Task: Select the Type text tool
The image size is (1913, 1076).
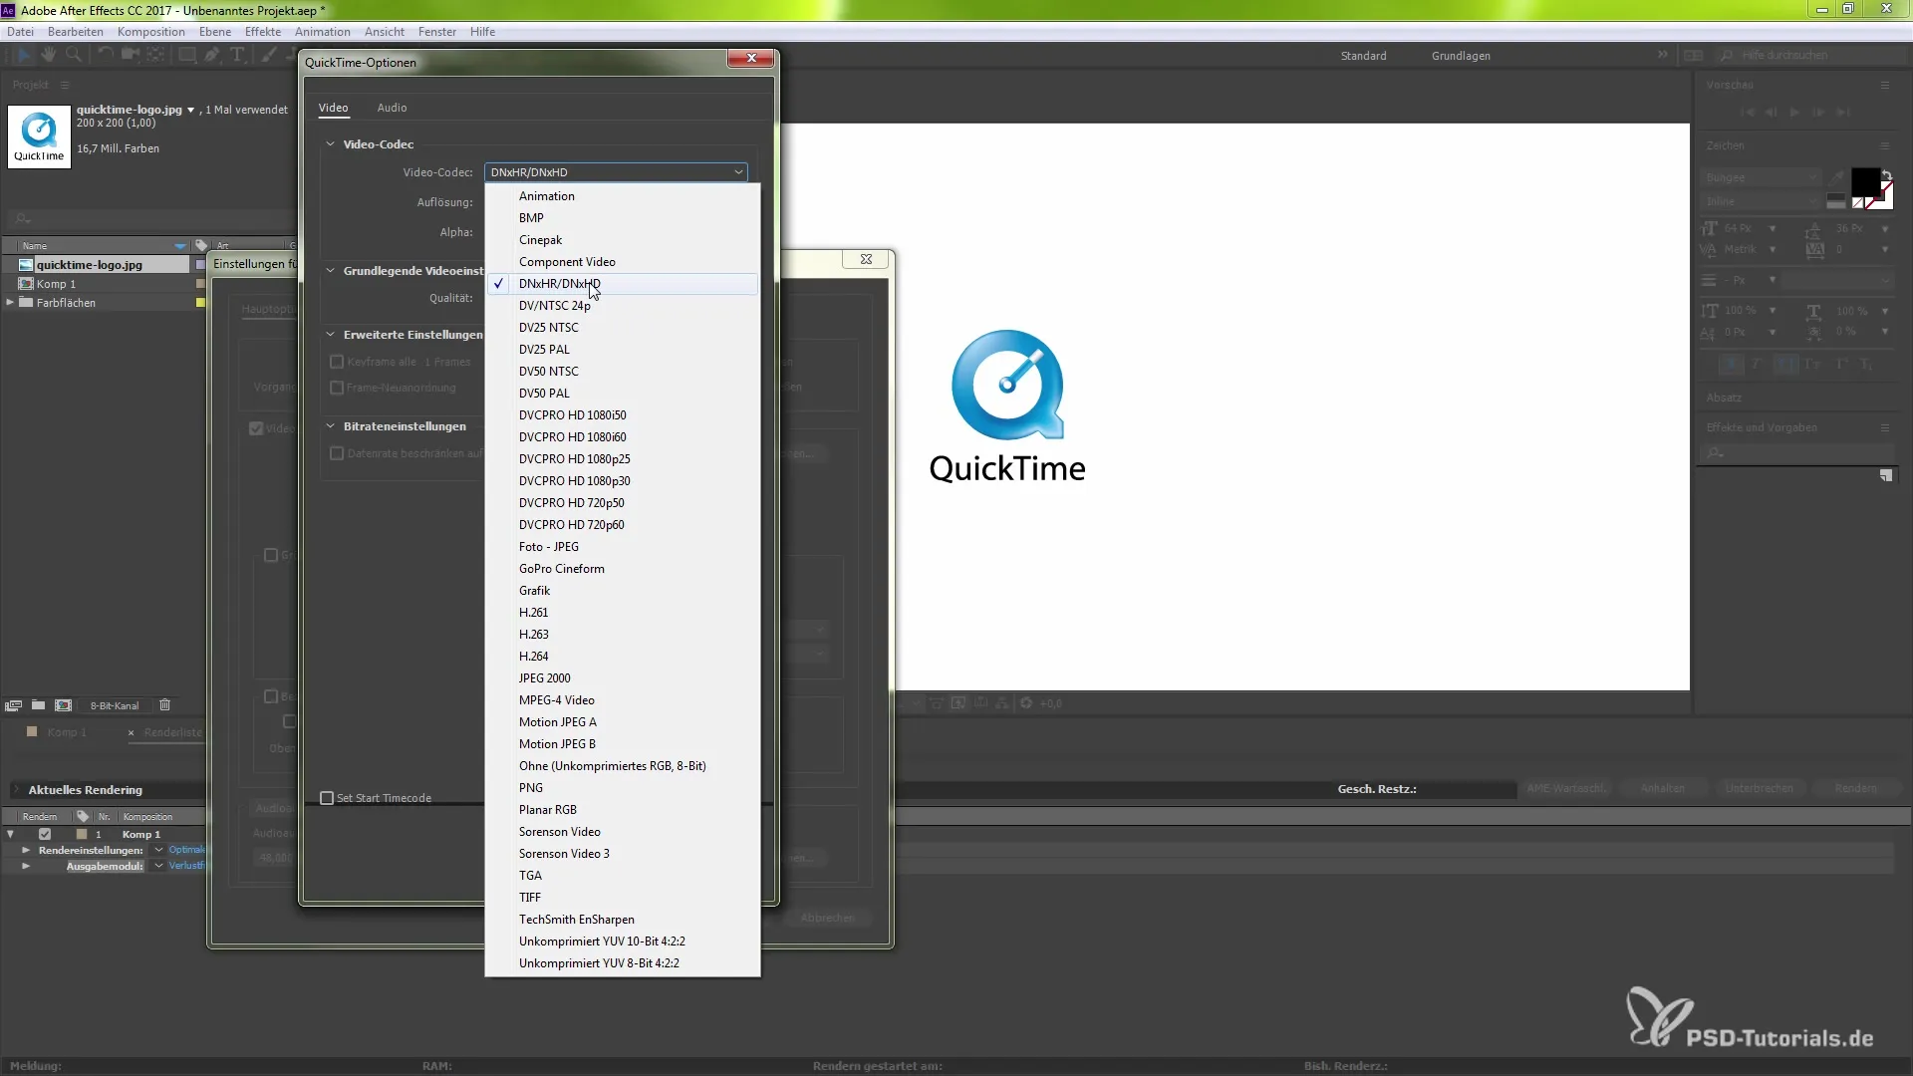Action: click(x=237, y=55)
